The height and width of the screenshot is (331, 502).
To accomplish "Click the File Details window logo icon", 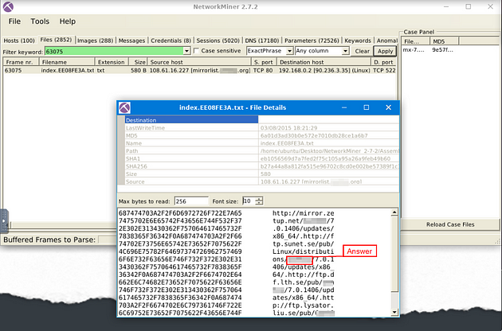I will [124, 107].
